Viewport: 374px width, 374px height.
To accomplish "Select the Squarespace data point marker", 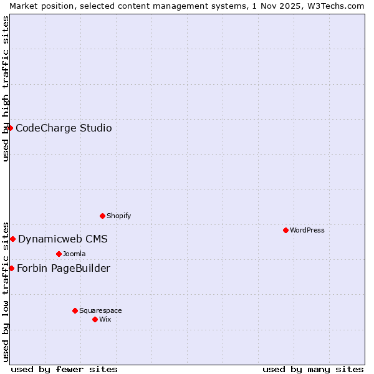I will click(x=75, y=310).
